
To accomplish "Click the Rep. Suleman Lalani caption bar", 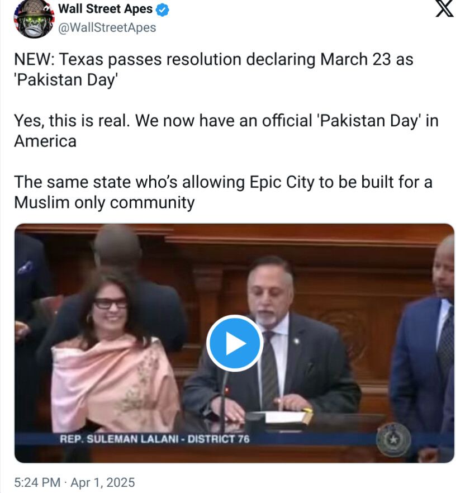I will pyautogui.click(x=155, y=439).
